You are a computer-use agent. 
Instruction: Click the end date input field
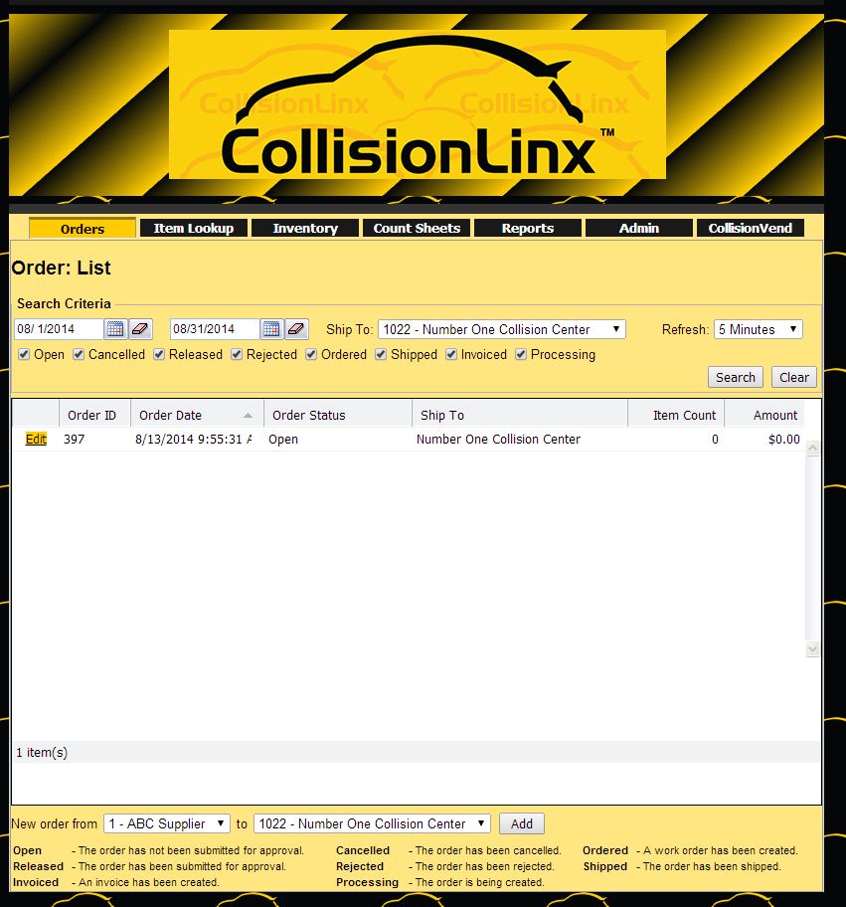[215, 329]
